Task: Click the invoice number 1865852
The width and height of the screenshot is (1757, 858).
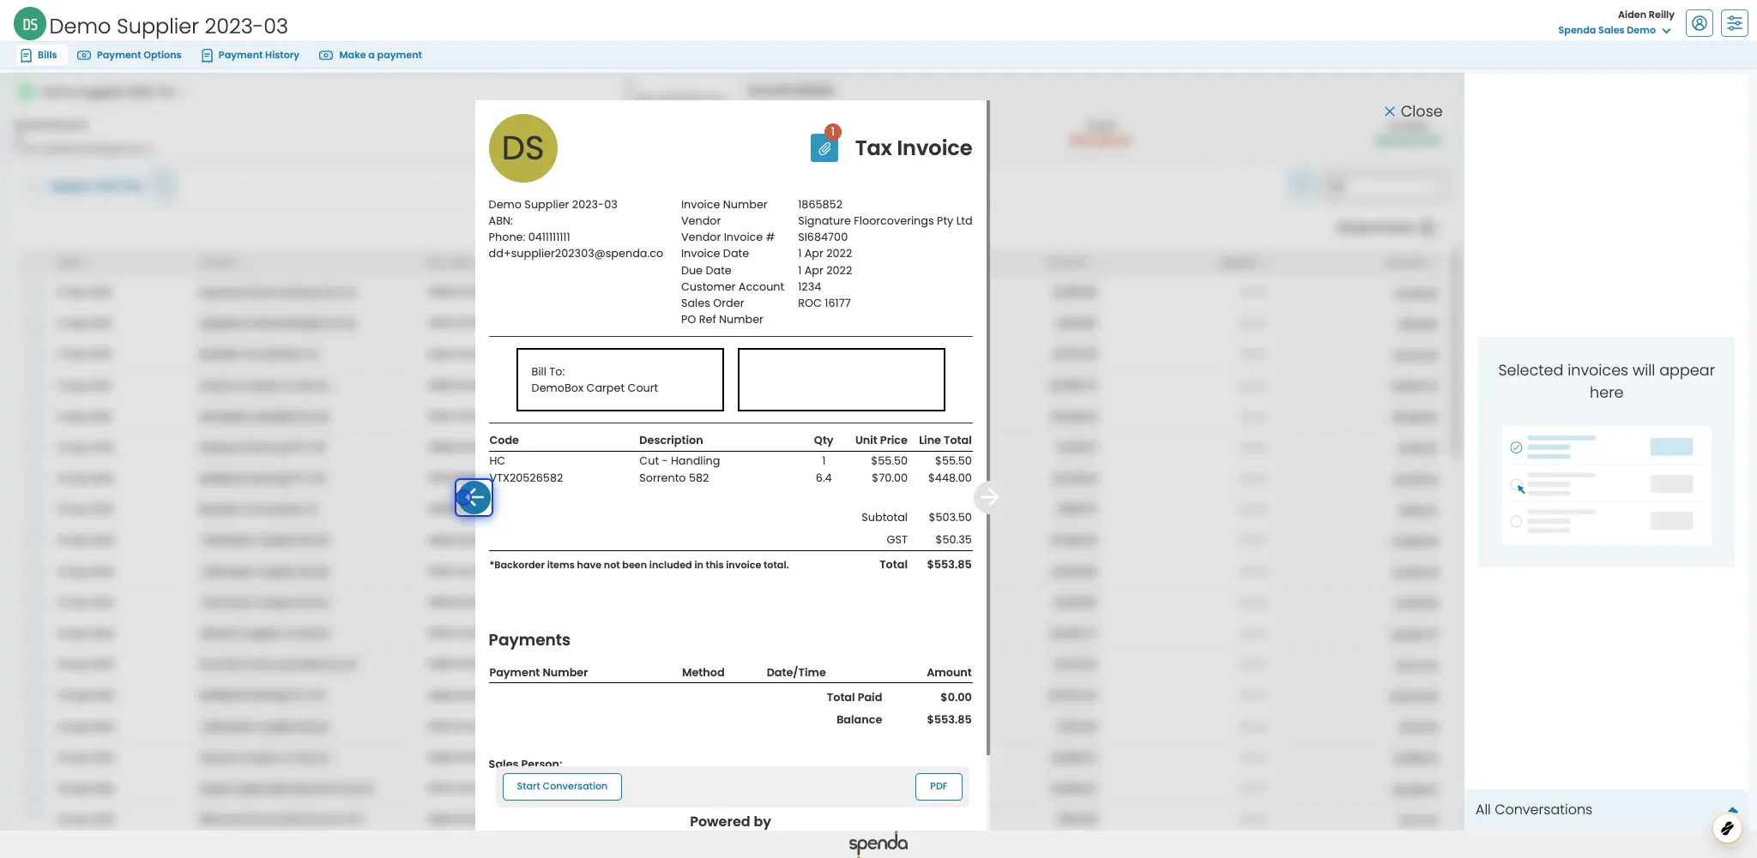Action: coord(820,204)
